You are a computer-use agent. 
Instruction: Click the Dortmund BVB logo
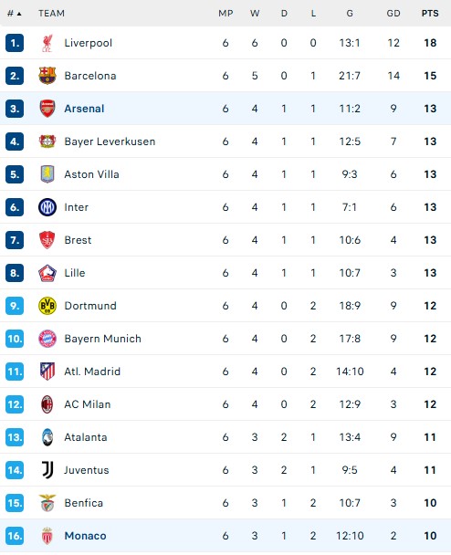click(x=47, y=306)
